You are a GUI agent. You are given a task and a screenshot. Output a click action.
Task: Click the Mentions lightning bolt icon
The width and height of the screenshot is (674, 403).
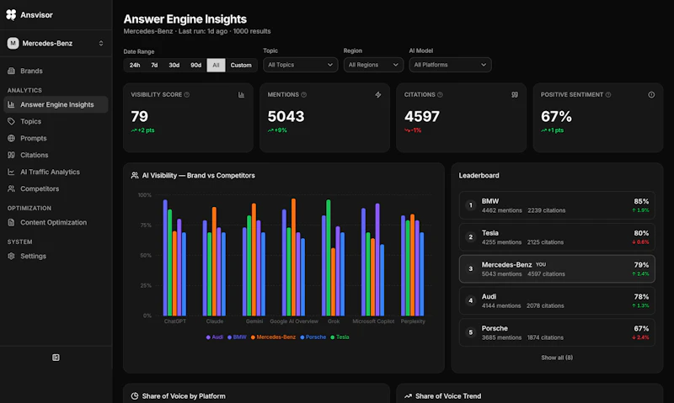[377, 94]
